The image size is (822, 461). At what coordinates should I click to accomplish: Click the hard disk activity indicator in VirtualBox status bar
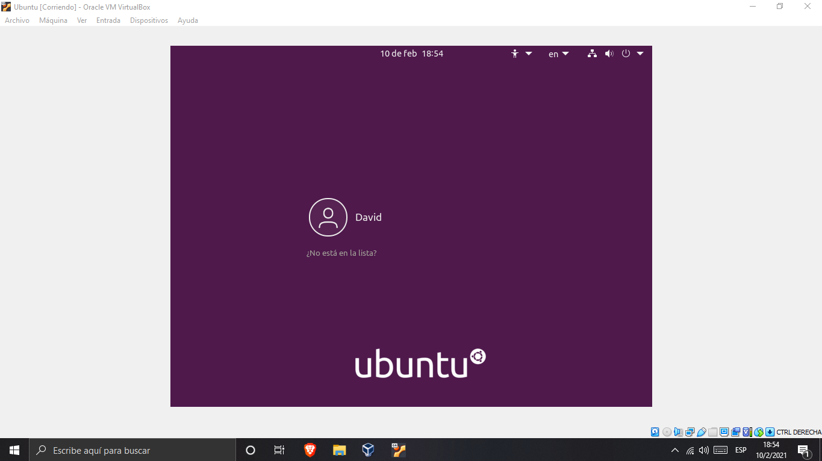[x=655, y=432]
